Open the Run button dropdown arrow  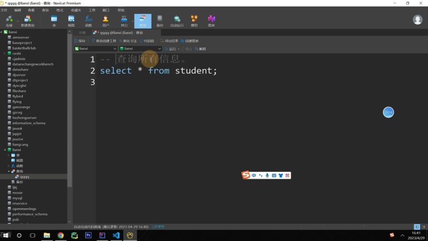tap(179, 49)
